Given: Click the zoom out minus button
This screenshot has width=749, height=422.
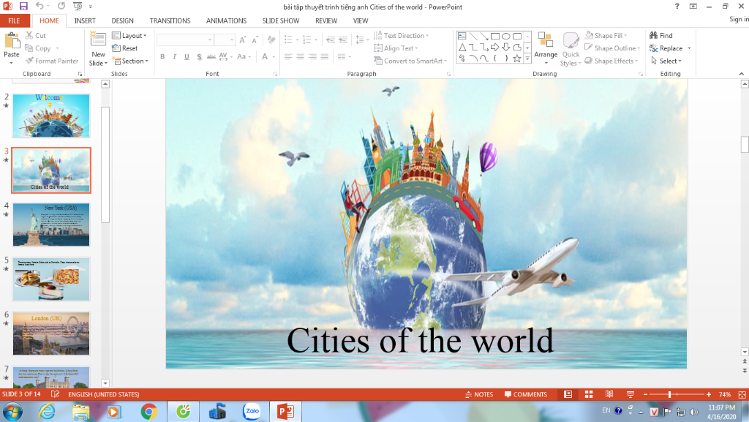Looking at the screenshot, I should tap(645, 394).
